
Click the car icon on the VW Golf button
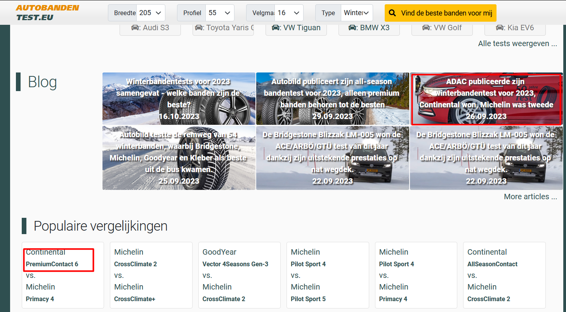point(426,28)
